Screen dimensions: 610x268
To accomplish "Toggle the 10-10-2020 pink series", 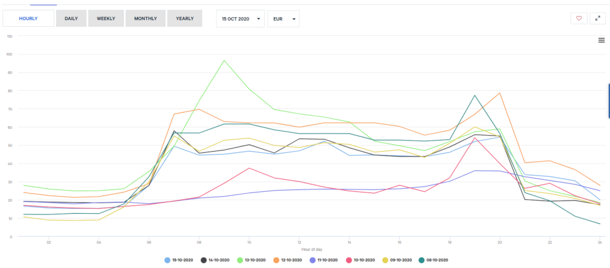I will [361, 260].
